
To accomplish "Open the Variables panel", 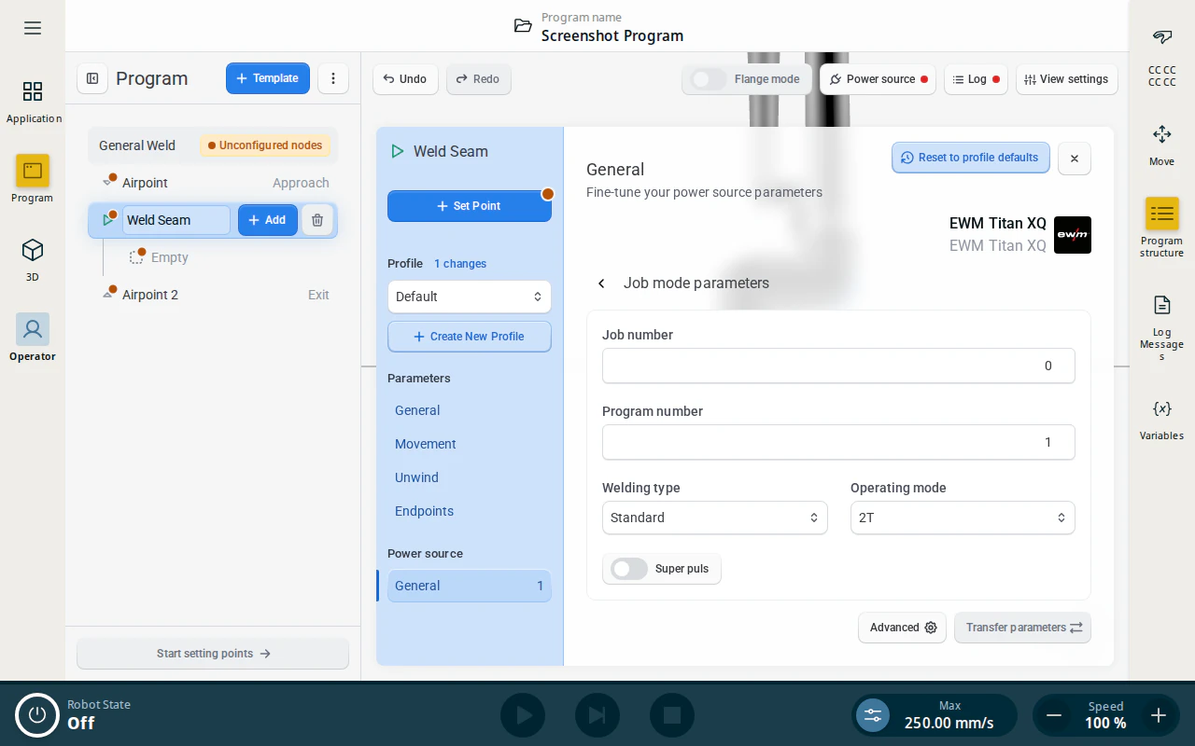I will [1162, 419].
